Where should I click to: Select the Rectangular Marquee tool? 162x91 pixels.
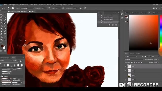[x=5, y=14]
